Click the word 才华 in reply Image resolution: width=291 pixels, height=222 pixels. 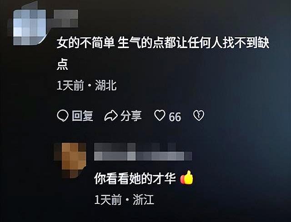[x=165, y=179]
